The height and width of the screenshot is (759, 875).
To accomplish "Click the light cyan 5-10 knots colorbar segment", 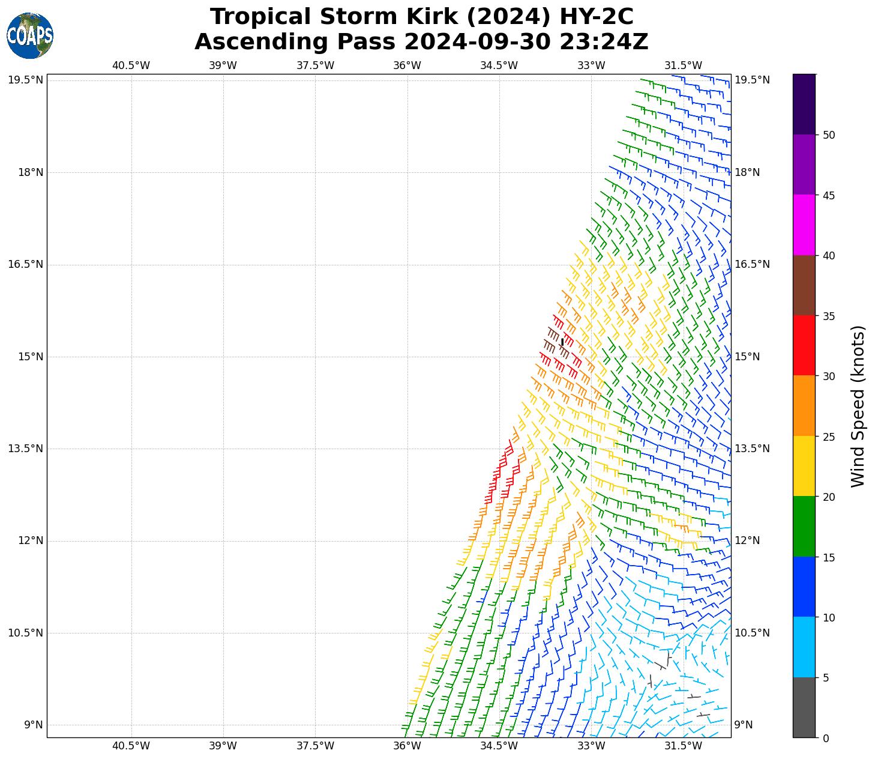I will [804, 647].
